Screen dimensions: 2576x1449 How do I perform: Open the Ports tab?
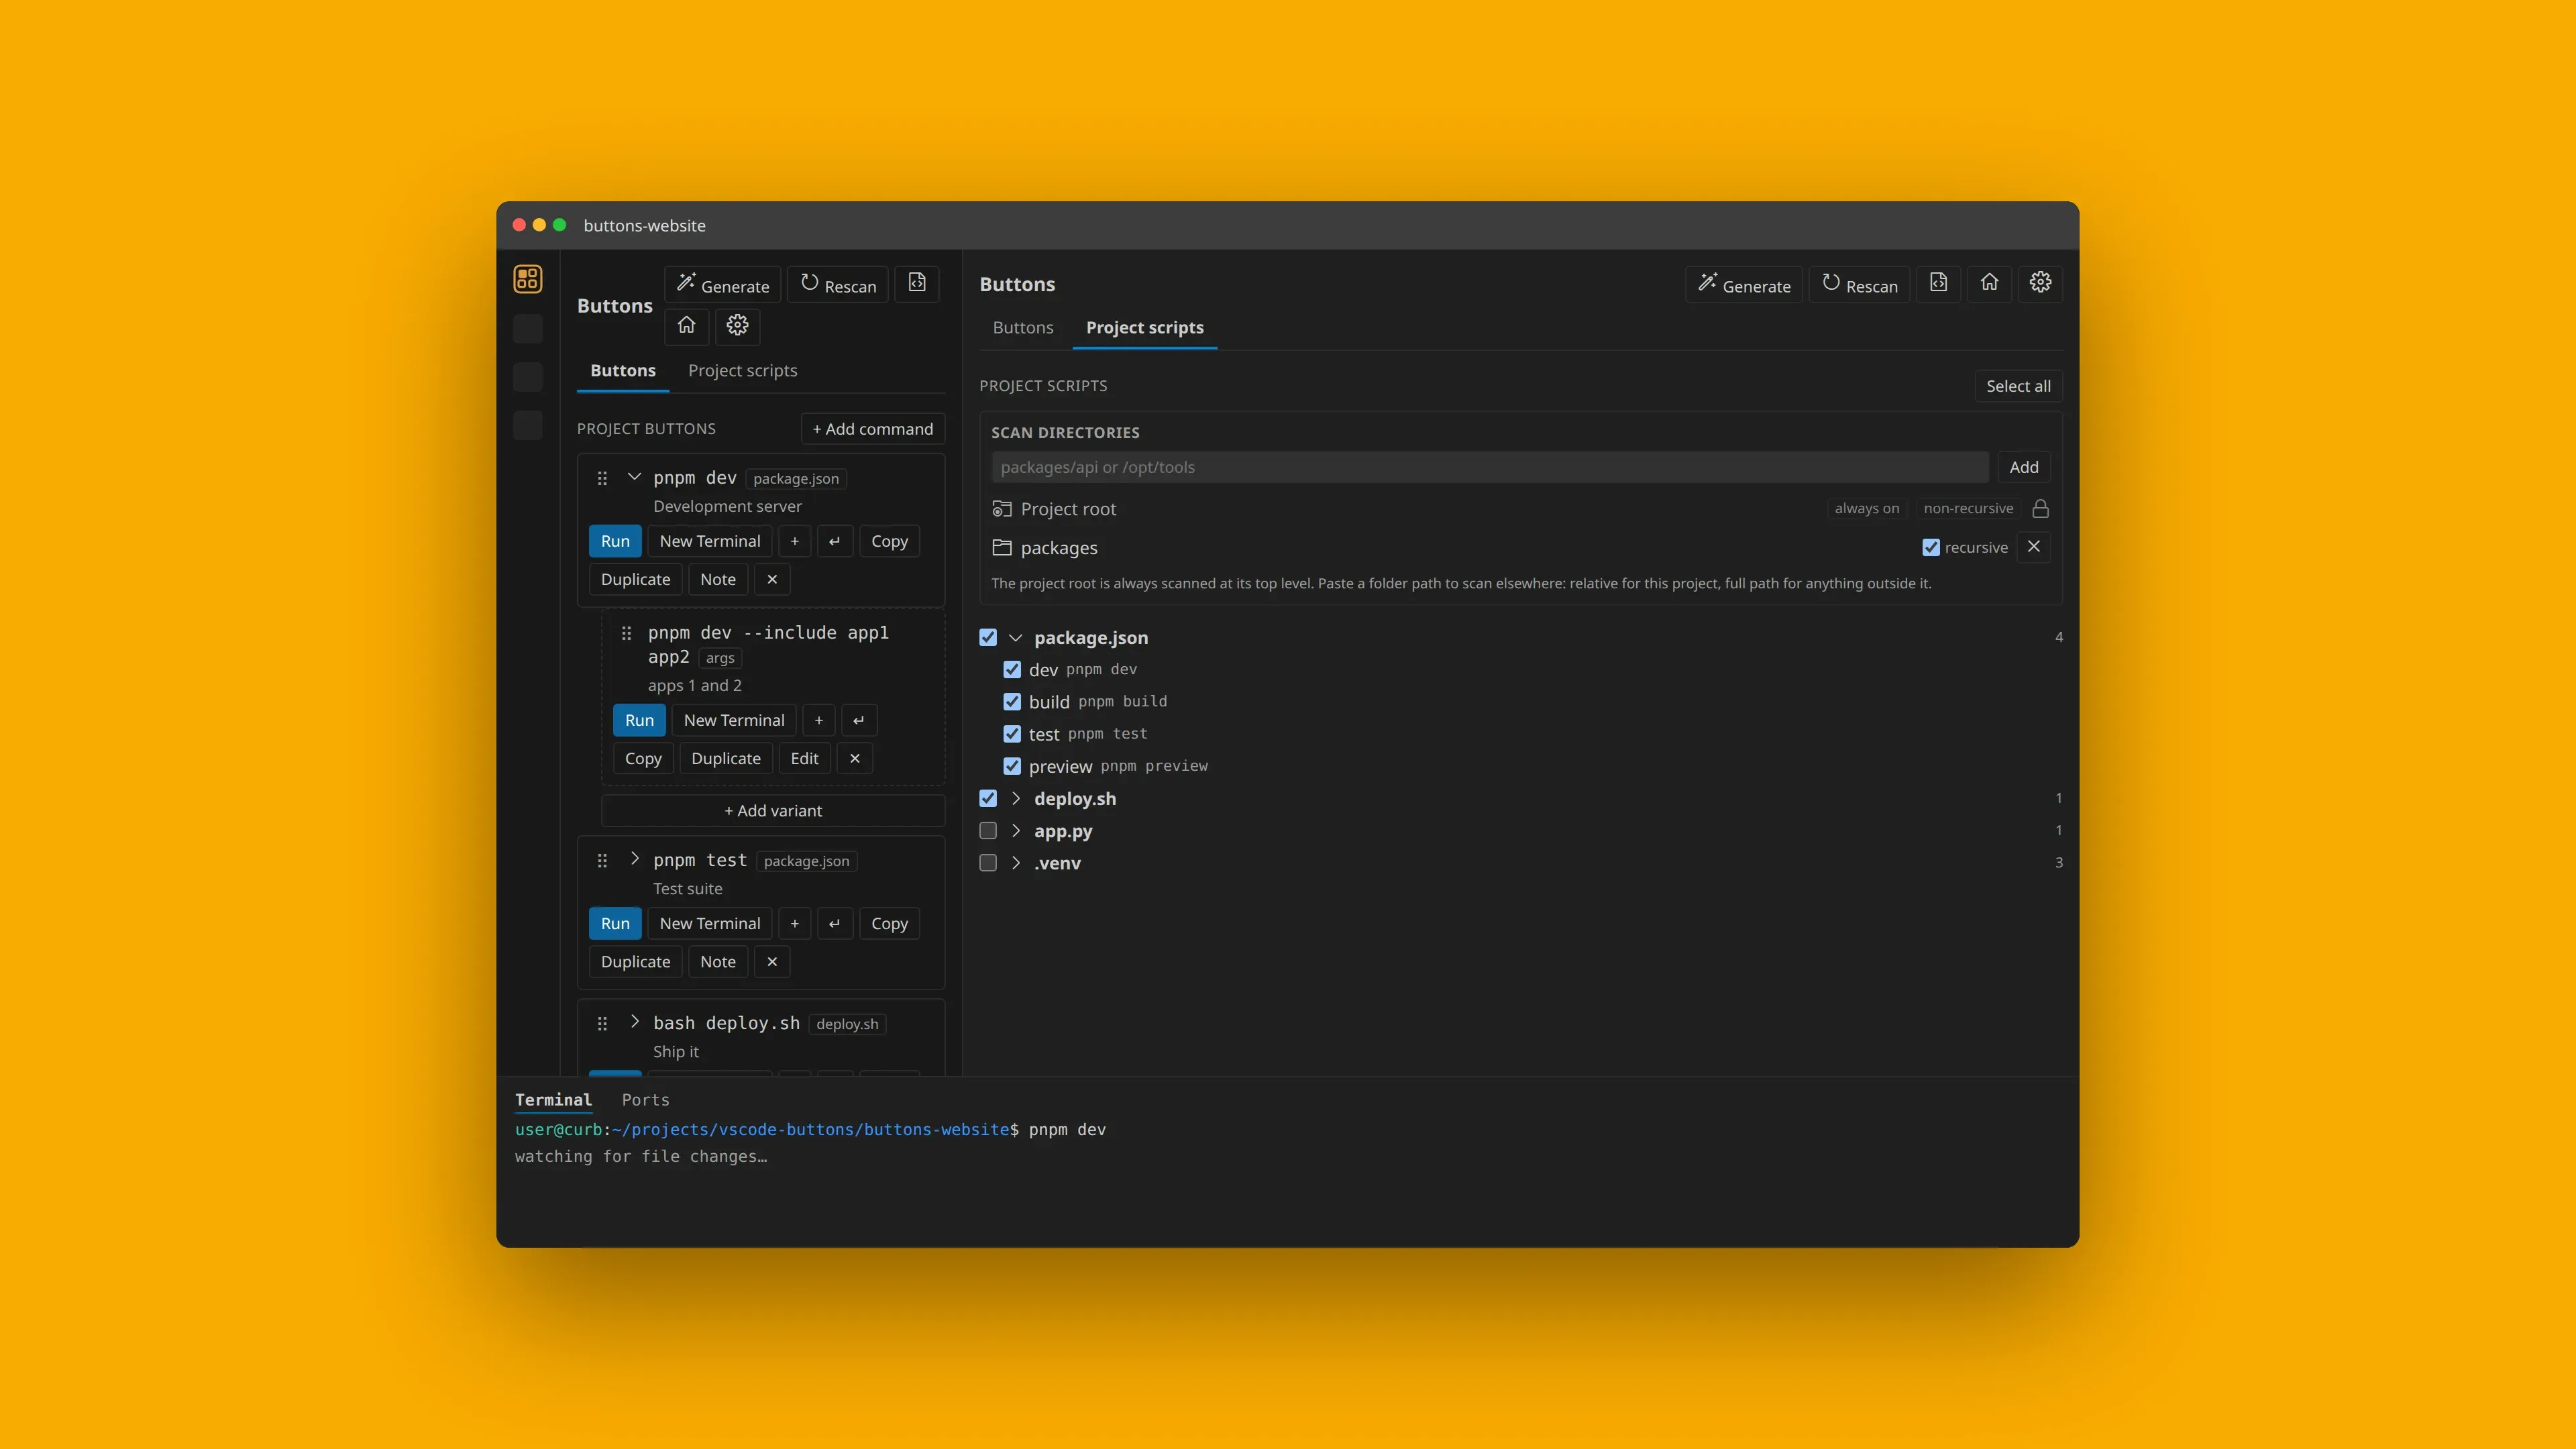click(x=645, y=1100)
